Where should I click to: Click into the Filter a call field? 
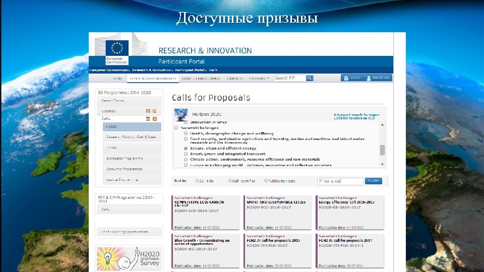click(340, 181)
